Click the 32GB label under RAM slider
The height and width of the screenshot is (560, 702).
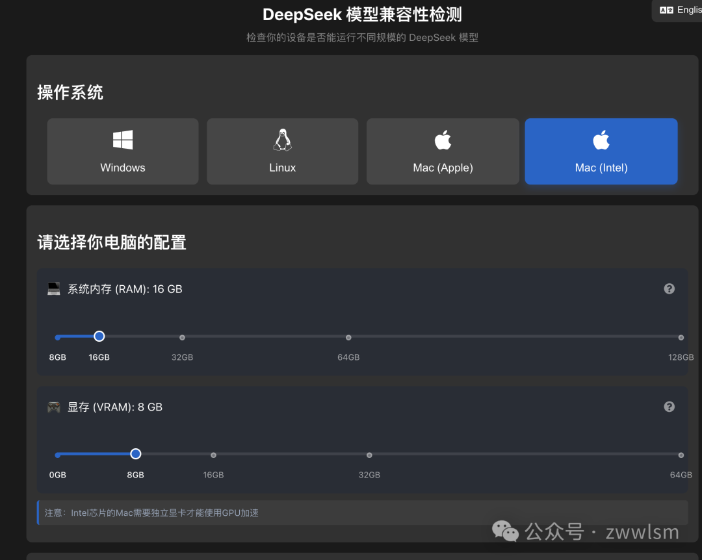[x=182, y=357]
